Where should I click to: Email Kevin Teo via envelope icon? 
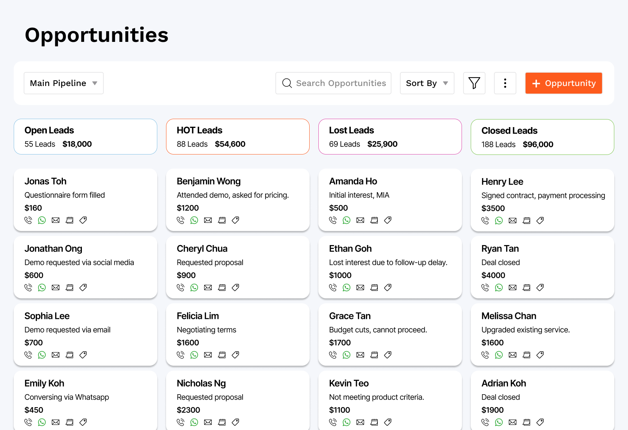(x=360, y=422)
